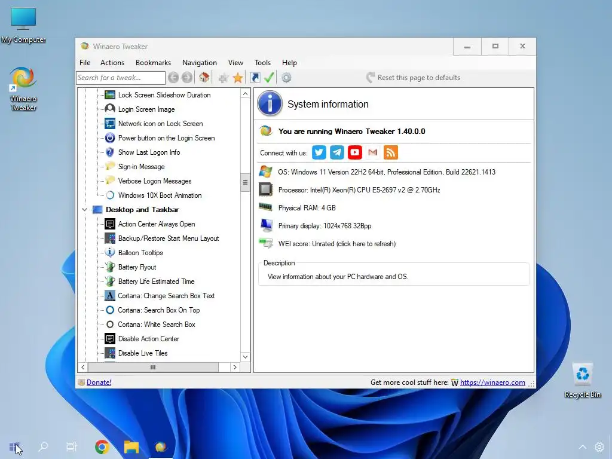
Task: Click the Disable Action Center icon
Action: (x=110, y=339)
